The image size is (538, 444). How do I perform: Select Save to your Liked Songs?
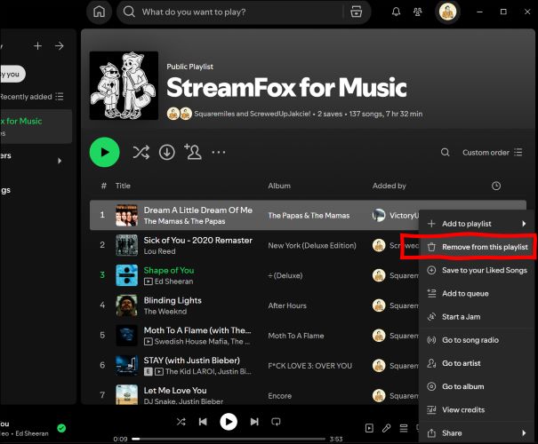(477, 270)
